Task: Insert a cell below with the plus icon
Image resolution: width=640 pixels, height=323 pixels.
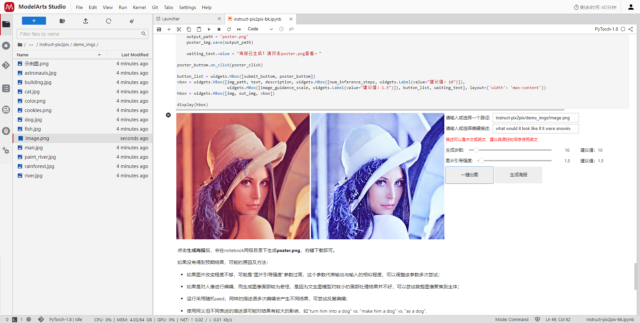Action: tap(169, 29)
